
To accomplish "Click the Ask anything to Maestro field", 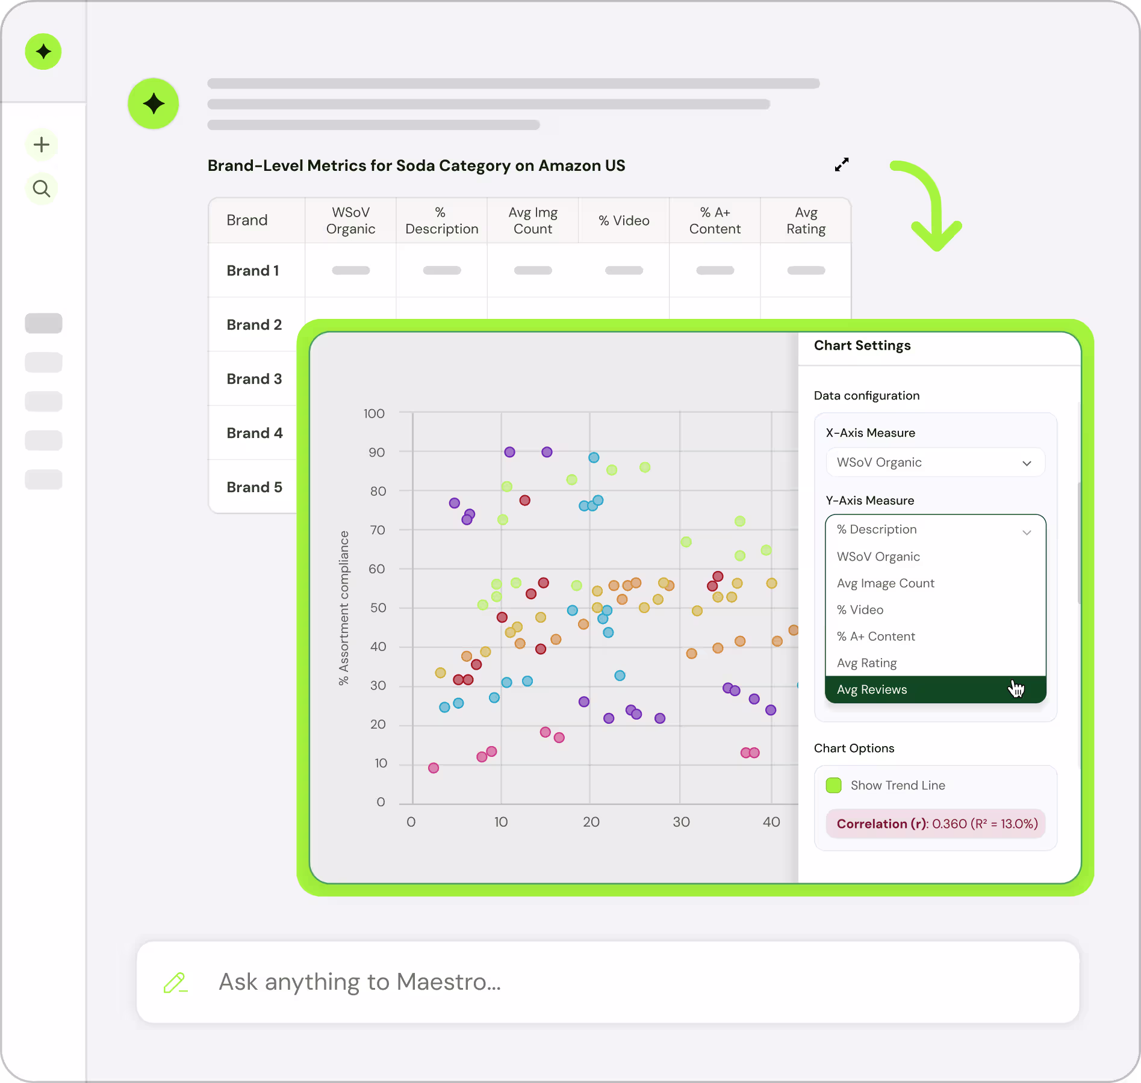I will tap(608, 983).
